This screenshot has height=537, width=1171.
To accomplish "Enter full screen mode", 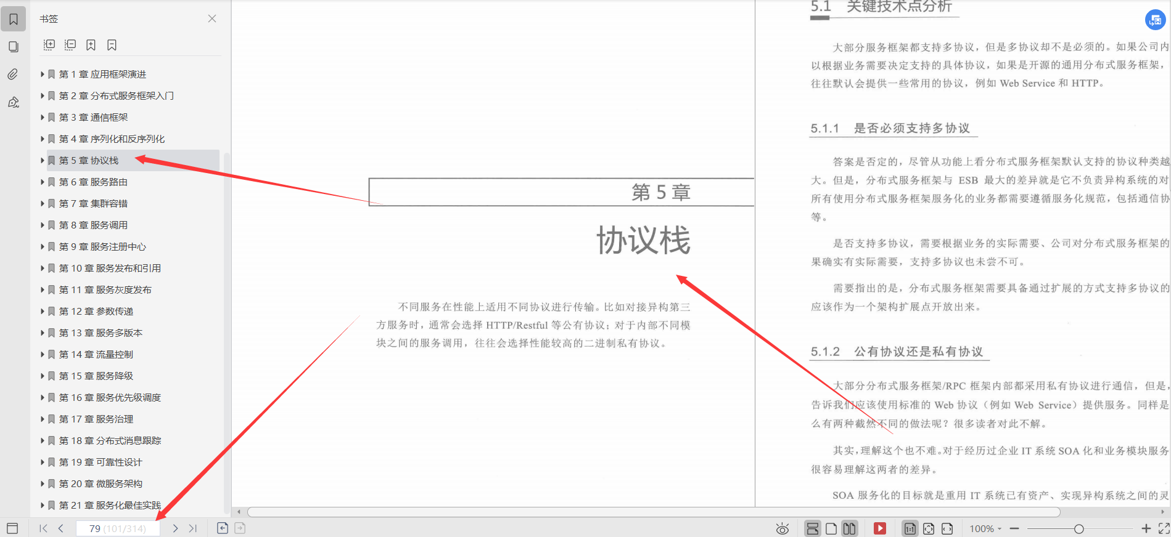I will [x=1164, y=528].
